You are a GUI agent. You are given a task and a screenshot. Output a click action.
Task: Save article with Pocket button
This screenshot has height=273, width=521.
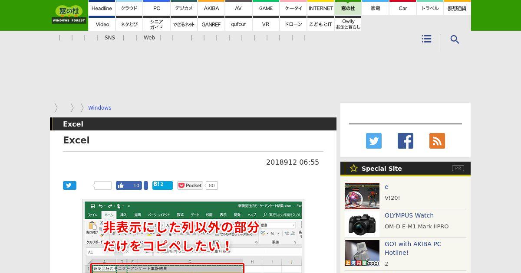click(190, 185)
